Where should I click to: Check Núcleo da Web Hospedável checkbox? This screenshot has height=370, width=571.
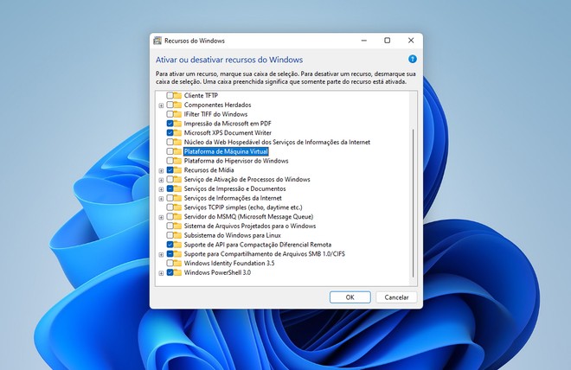coord(170,142)
